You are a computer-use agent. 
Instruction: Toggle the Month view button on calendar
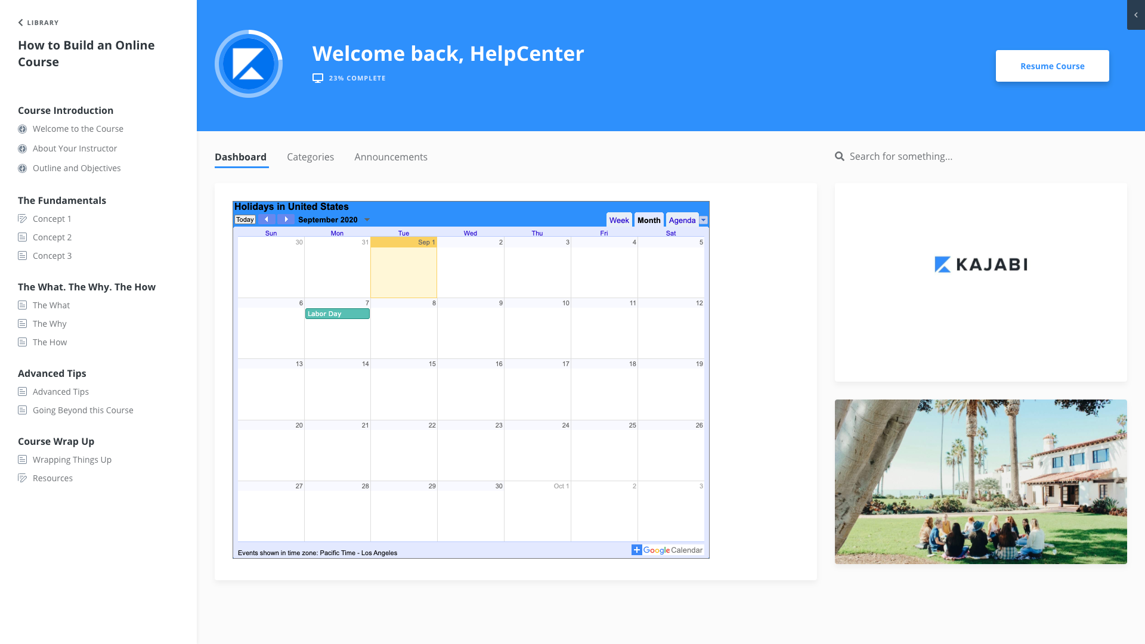649,220
